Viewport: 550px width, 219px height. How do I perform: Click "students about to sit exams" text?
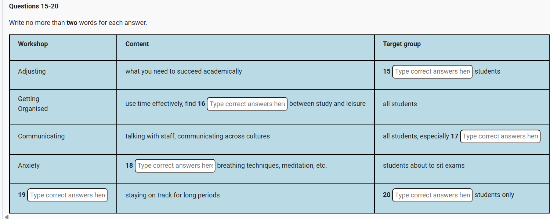(424, 166)
